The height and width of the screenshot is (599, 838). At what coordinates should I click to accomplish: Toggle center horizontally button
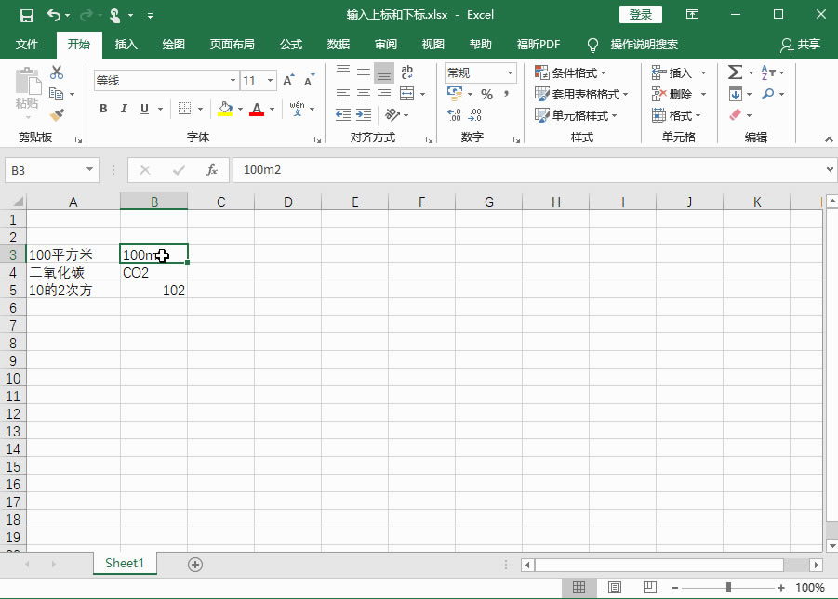click(364, 94)
